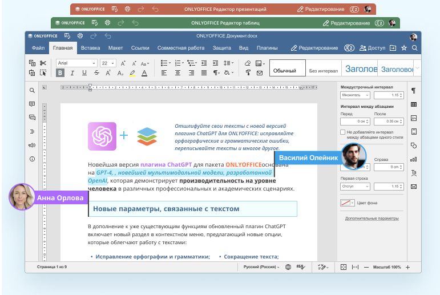Click the Mail merge envelope toolbar icon
This screenshot has width=440, height=295.
[x=260, y=73]
